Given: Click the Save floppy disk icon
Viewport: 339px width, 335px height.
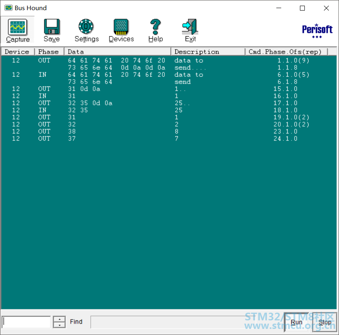Looking at the screenshot, I should click(52, 27).
